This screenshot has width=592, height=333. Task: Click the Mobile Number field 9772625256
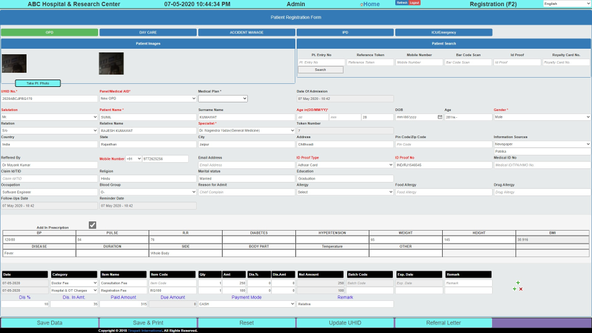(165, 159)
